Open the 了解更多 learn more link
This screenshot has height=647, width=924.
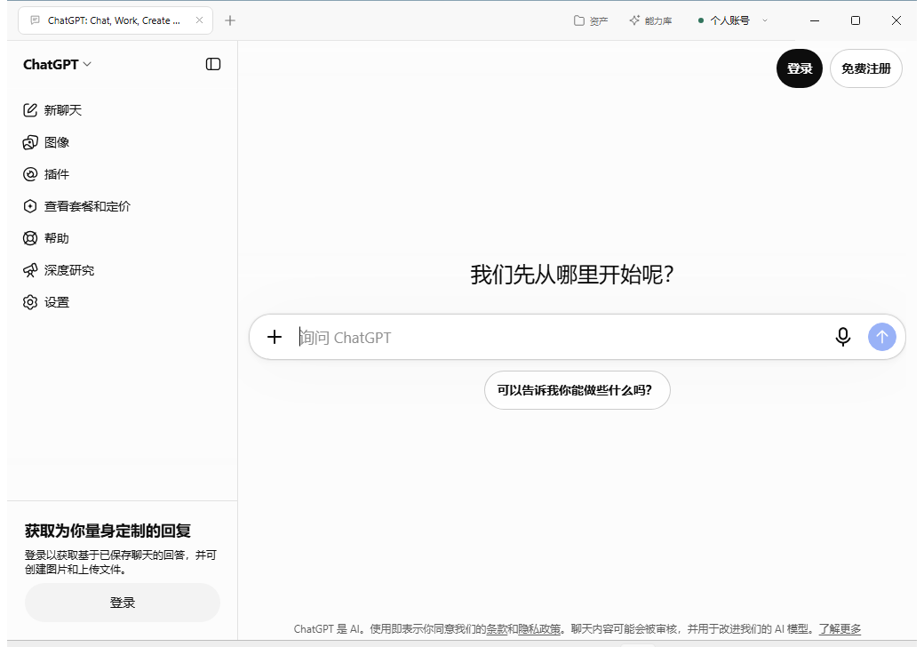click(x=840, y=628)
